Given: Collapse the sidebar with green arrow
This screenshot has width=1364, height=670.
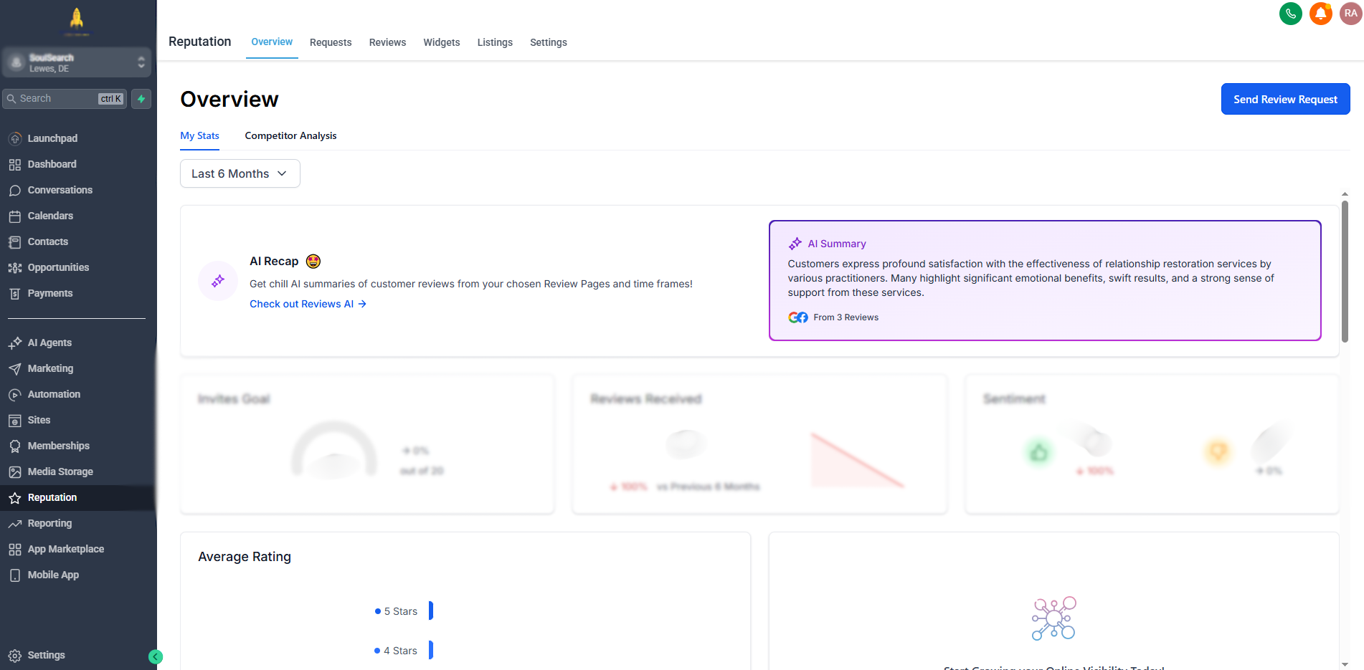Looking at the screenshot, I should [156, 656].
